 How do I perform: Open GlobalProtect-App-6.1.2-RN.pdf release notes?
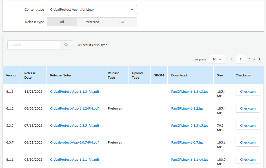pos(74,108)
